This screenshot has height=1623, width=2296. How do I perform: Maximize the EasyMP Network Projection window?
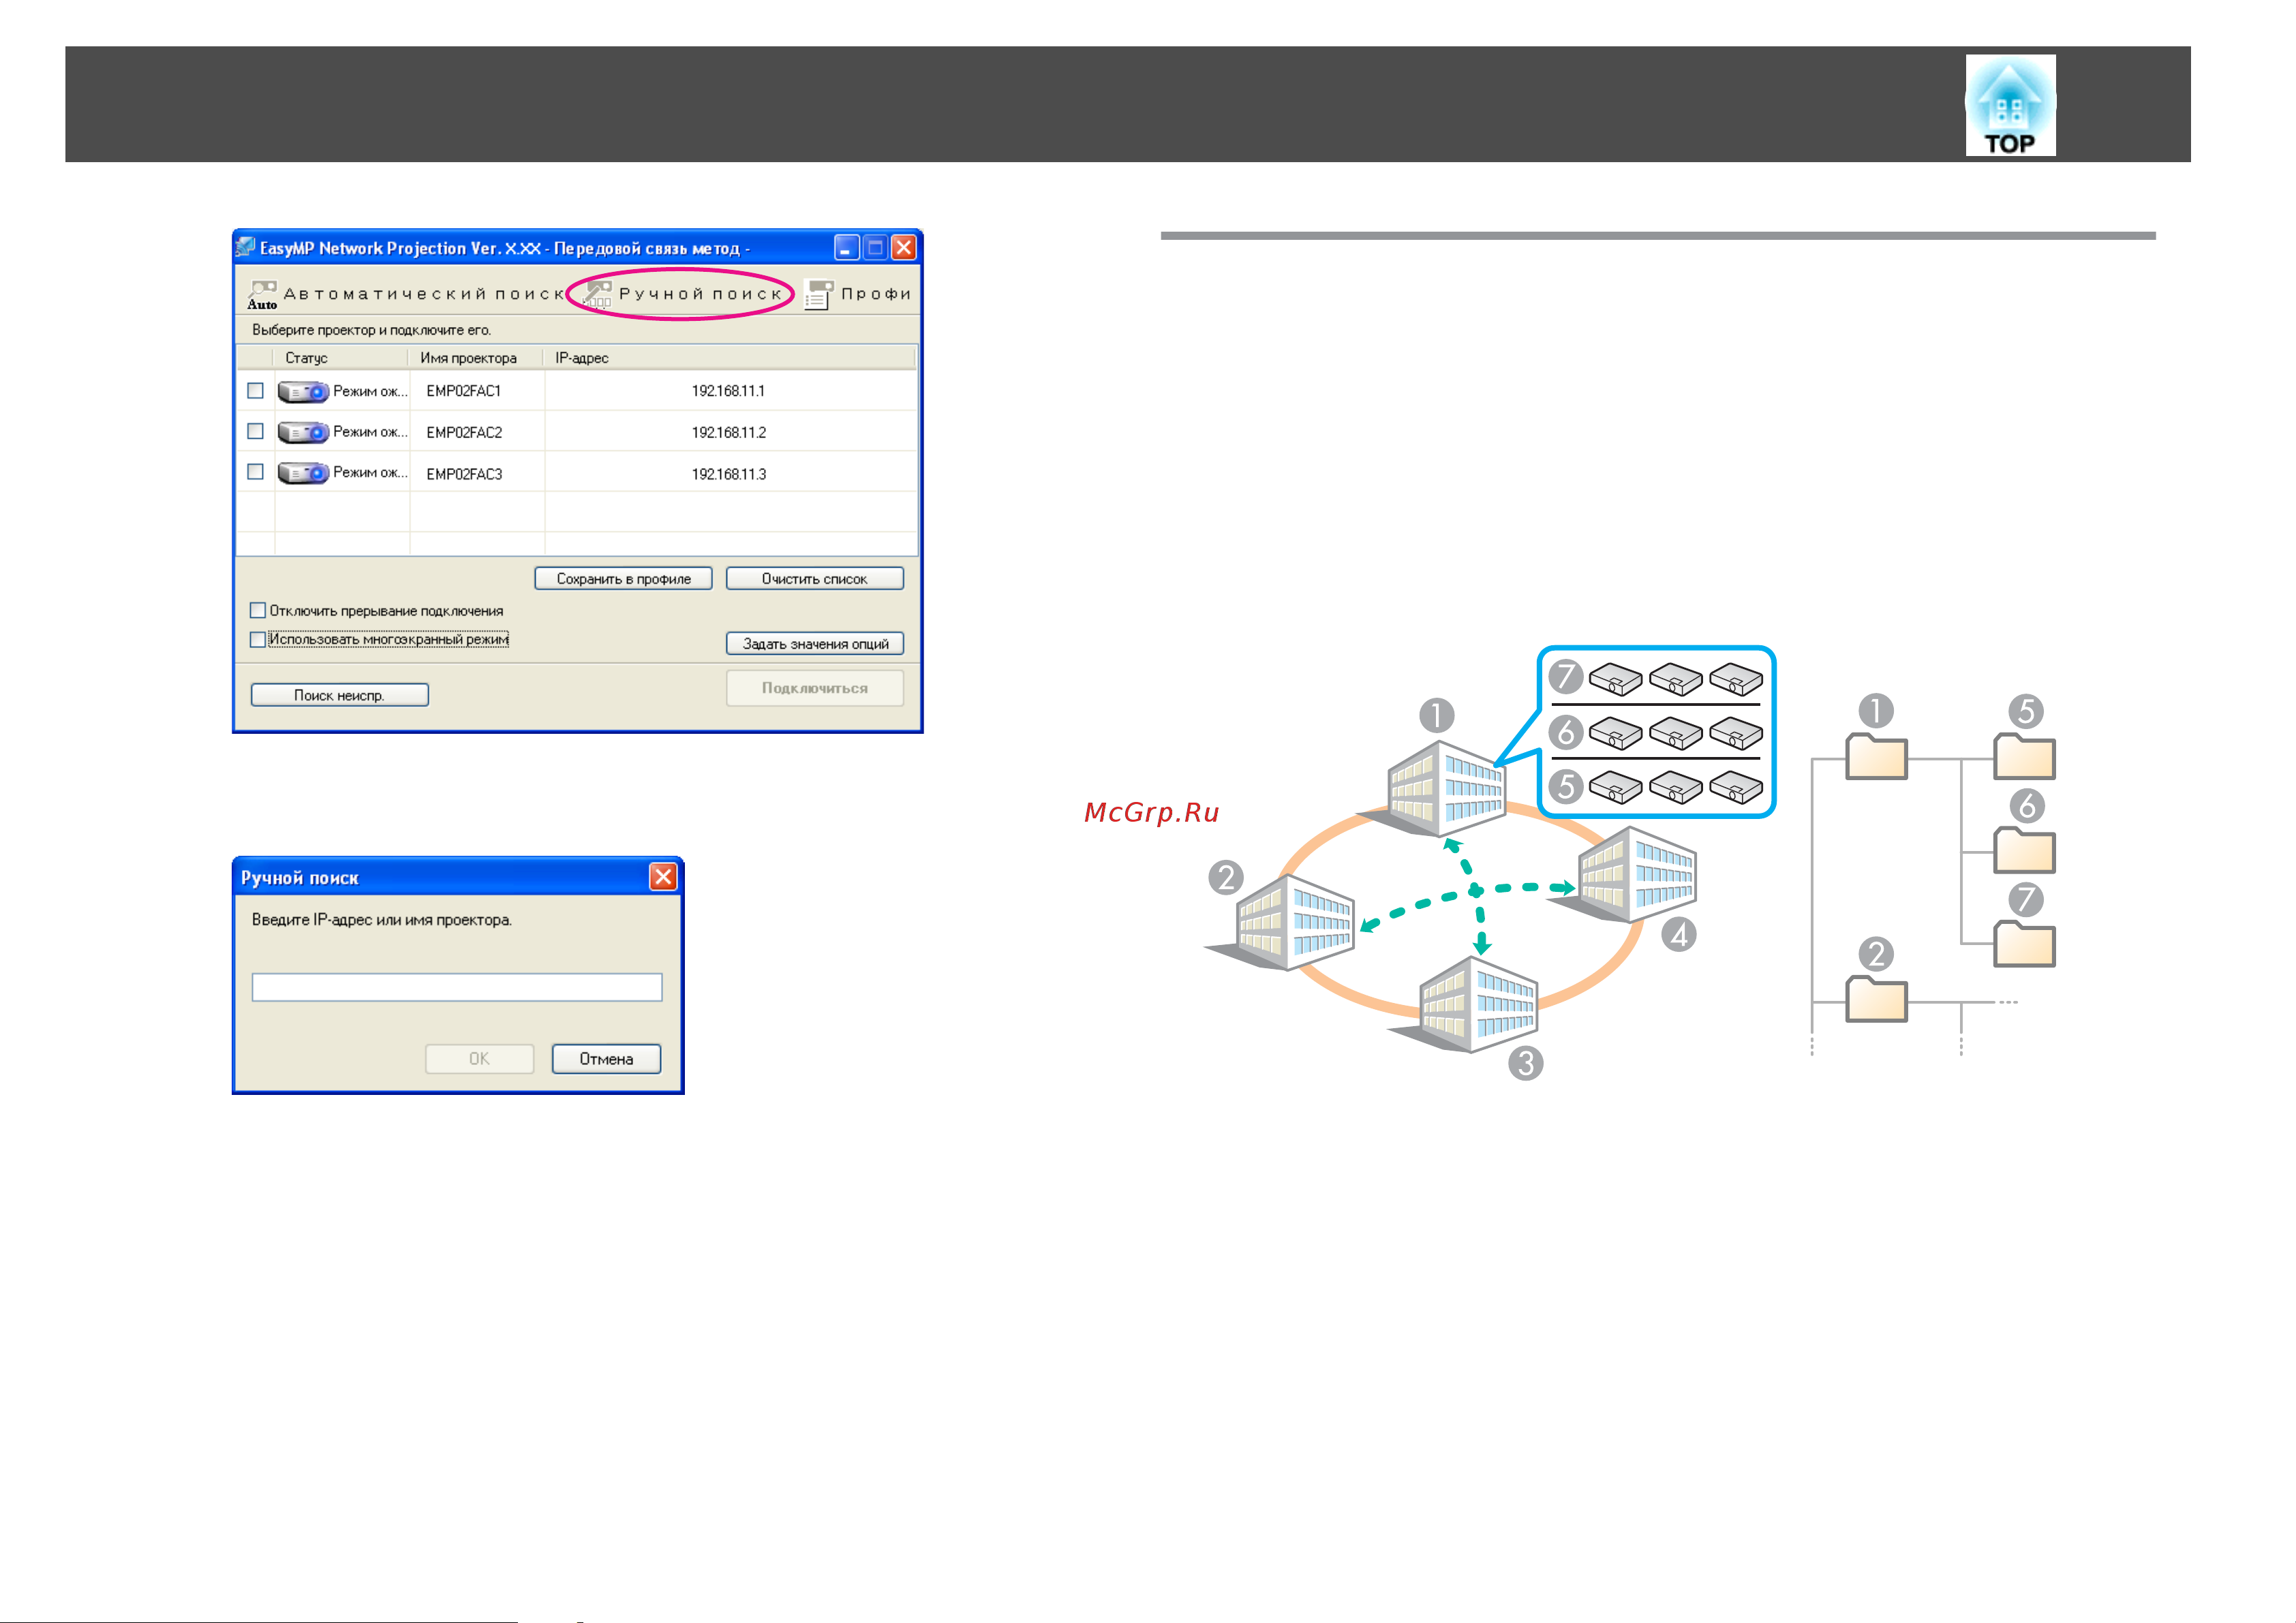pyautogui.click(x=875, y=247)
